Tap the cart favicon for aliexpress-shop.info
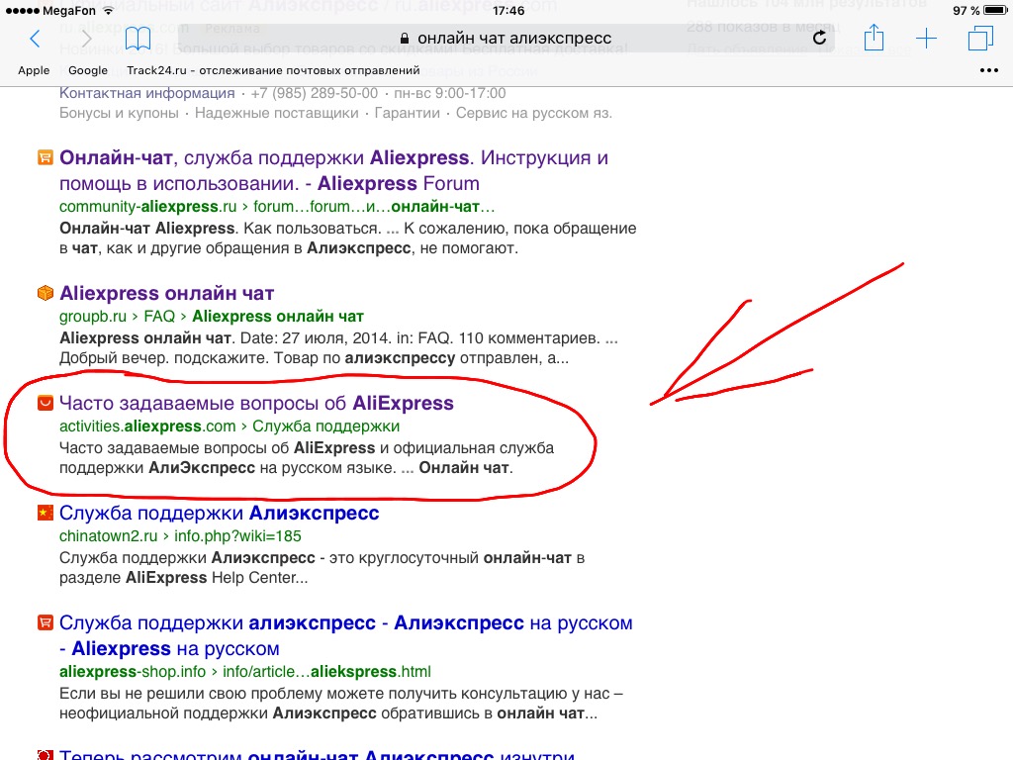This screenshot has width=1013, height=760. [x=46, y=622]
